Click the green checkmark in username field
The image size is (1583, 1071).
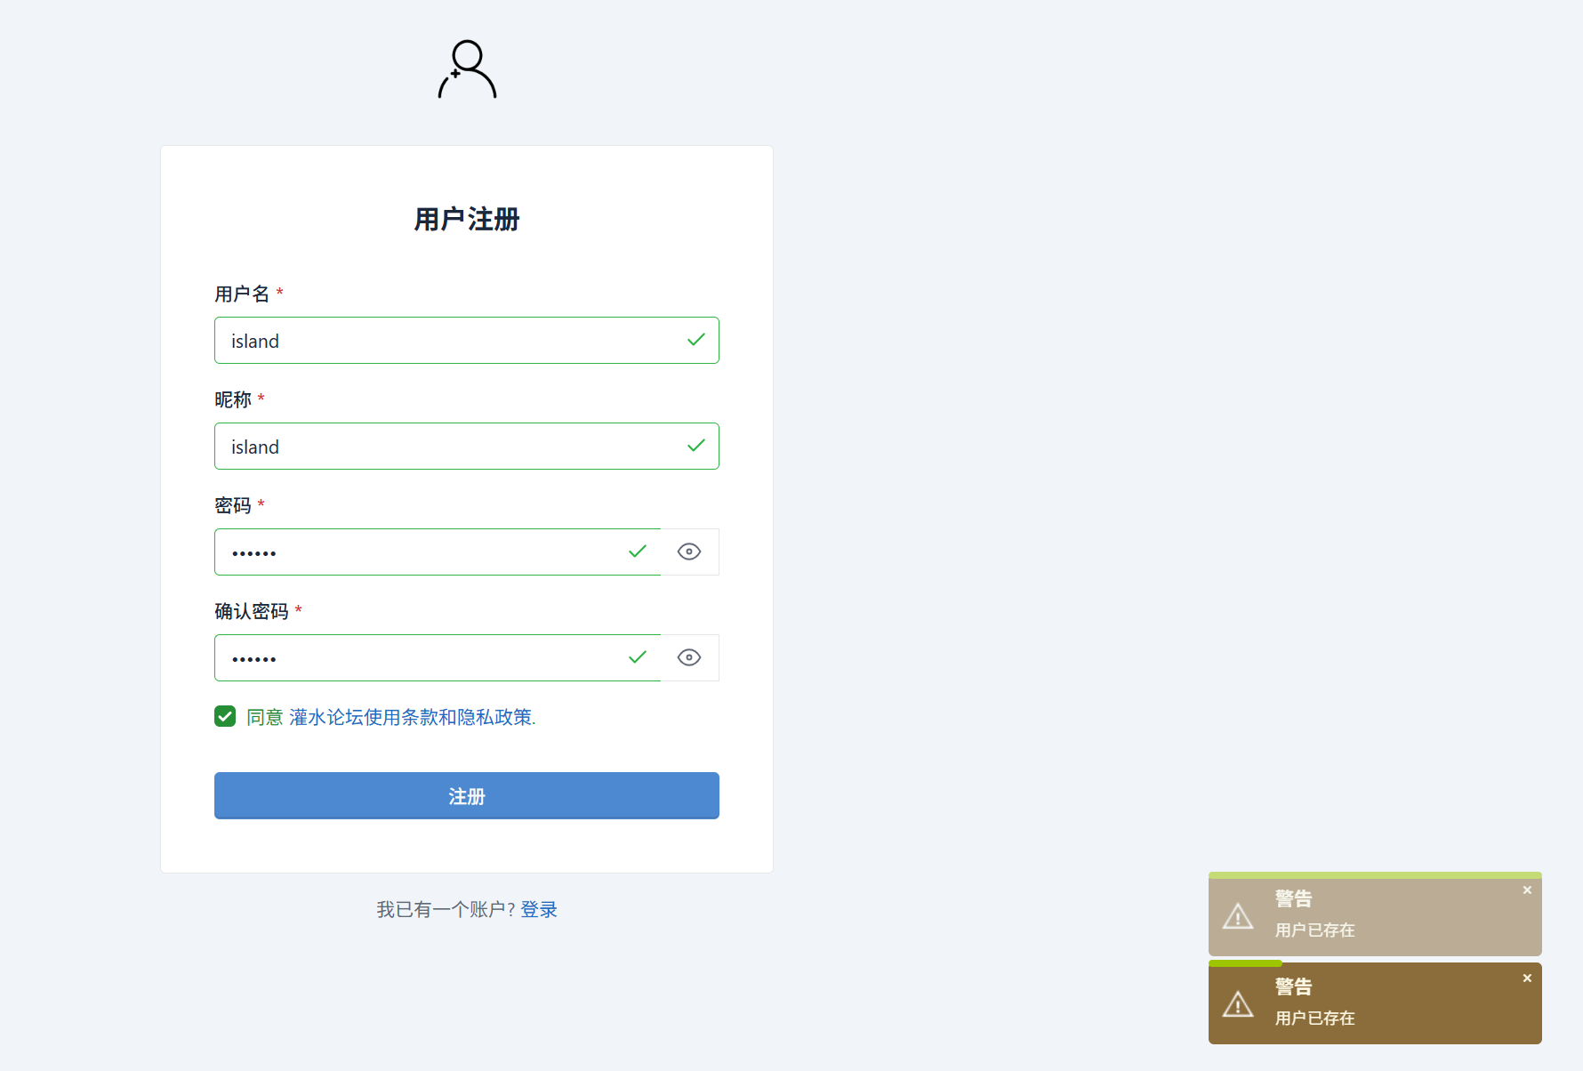click(696, 340)
